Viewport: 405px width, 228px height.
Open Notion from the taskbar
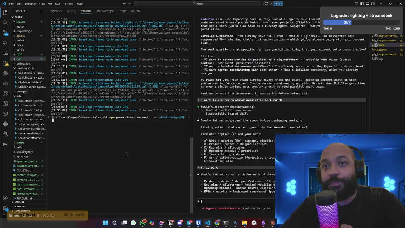coord(171,223)
